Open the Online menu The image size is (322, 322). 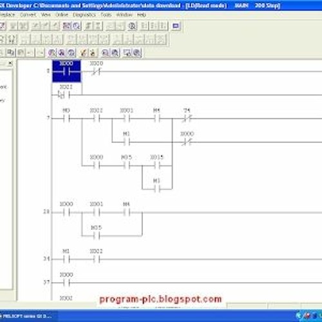tap(62, 15)
